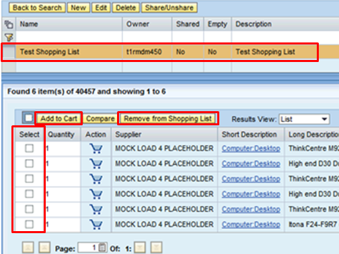Click the cart icon in the fifth item row
This screenshot has height=254, width=339.
[x=96, y=210]
